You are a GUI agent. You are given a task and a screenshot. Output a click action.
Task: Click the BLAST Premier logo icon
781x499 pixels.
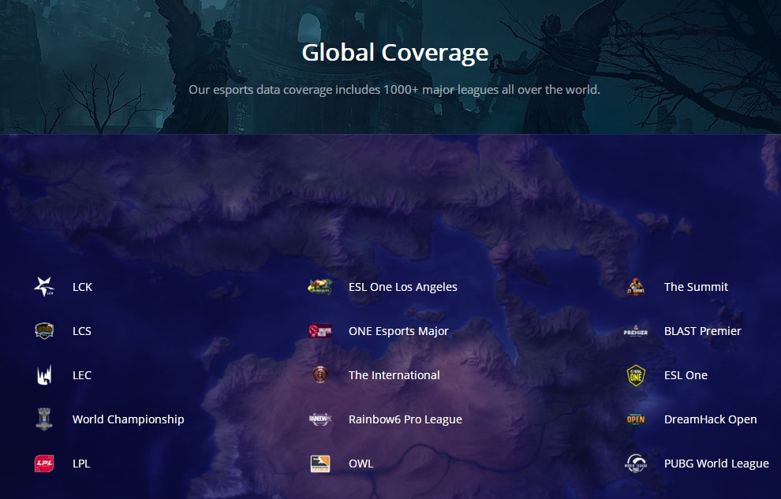tap(636, 331)
